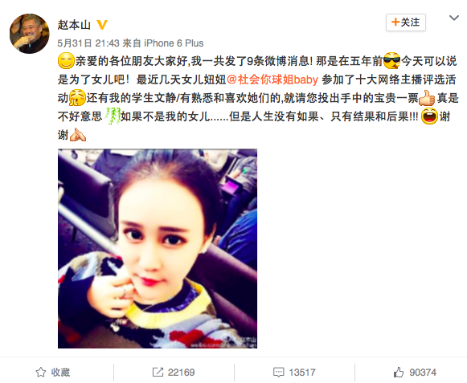Enlarge the attached selfie photo

[158, 249]
